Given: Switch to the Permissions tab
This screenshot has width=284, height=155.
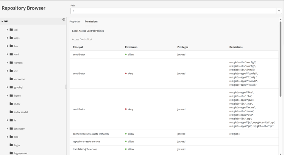Looking at the screenshot, I should tap(91, 22).
